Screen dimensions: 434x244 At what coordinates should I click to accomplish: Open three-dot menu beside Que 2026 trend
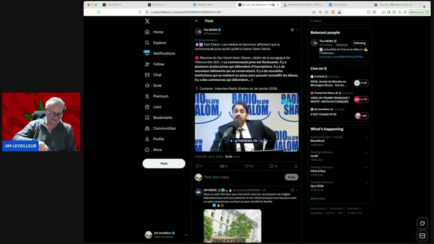367,183
